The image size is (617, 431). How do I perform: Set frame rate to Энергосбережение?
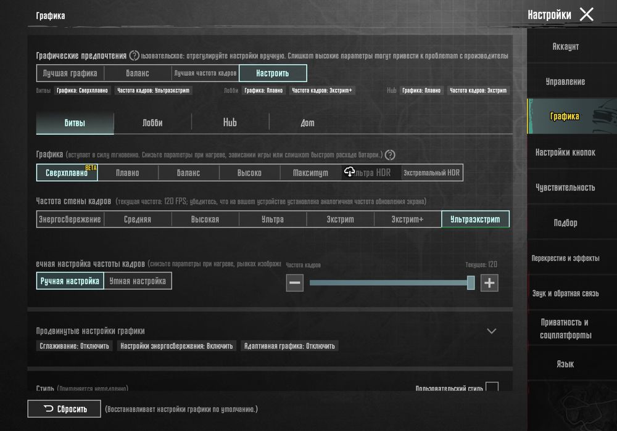70,220
